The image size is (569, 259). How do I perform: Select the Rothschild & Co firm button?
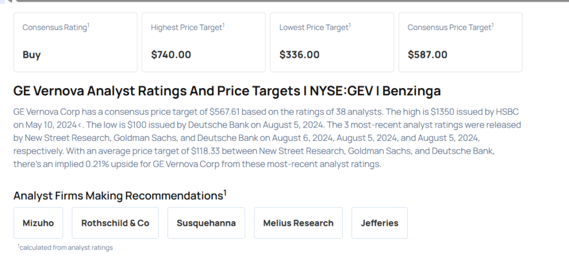tap(115, 223)
